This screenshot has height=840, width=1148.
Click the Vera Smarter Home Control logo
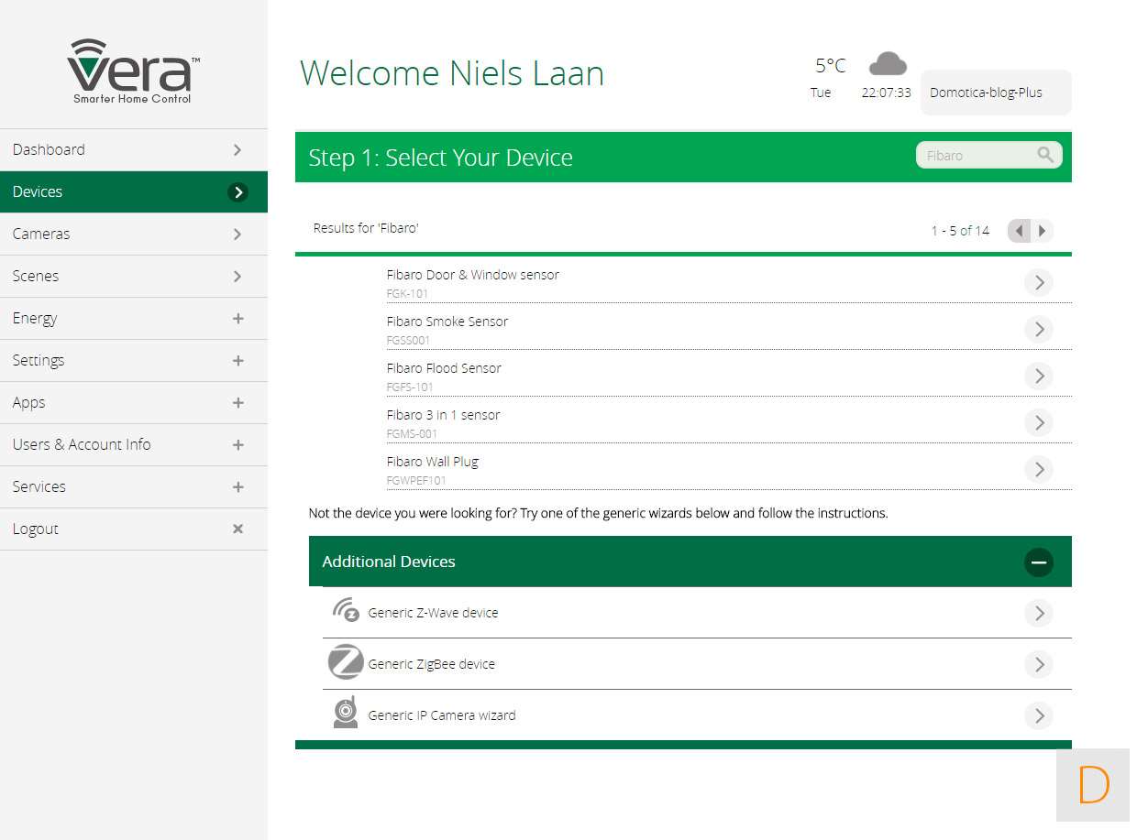pos(133,71)
